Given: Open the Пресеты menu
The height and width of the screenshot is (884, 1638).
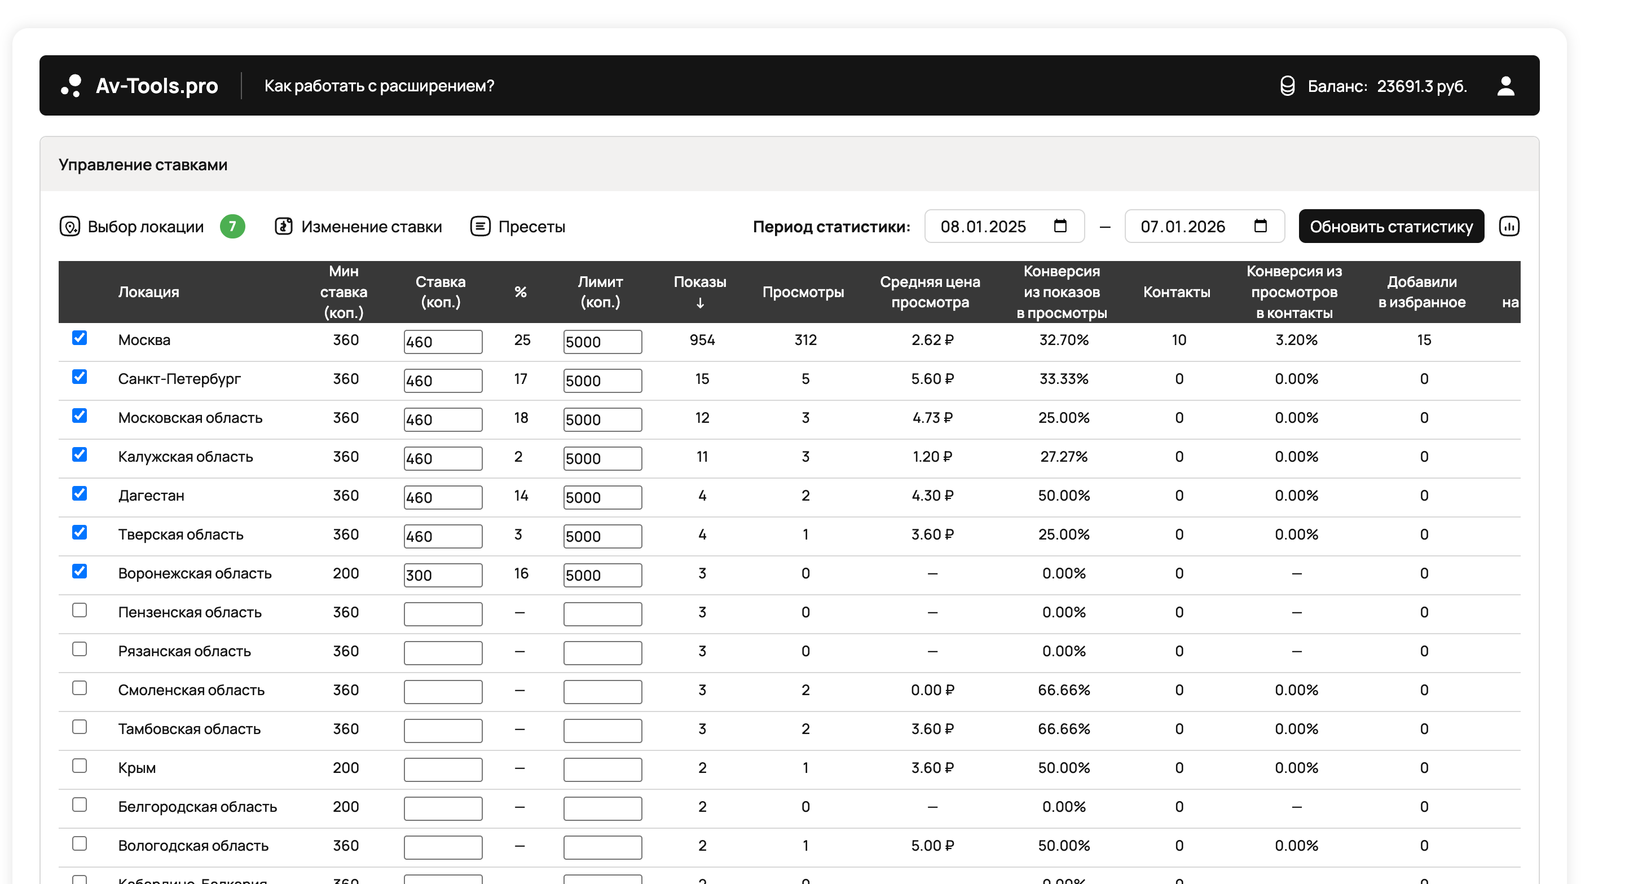Looking at the screenshot, I should point(531,227).
